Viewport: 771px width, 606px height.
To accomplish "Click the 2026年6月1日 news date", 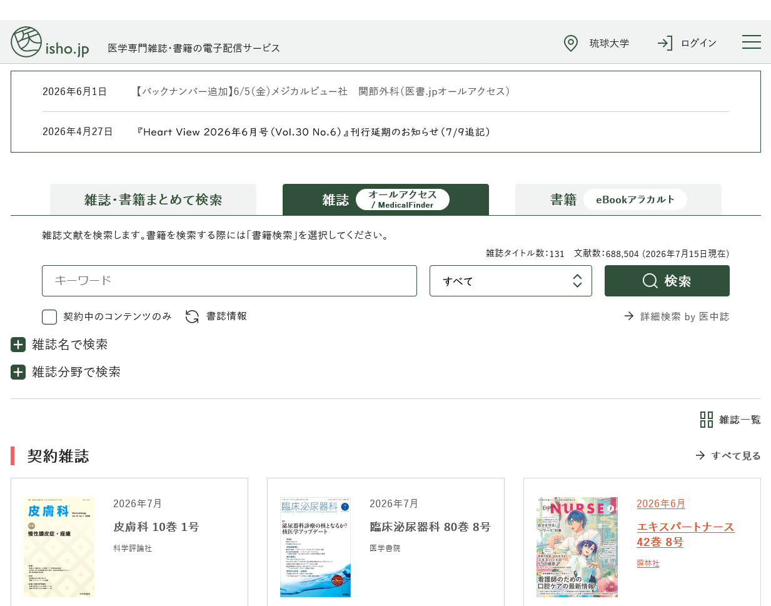I will [74, 91].
